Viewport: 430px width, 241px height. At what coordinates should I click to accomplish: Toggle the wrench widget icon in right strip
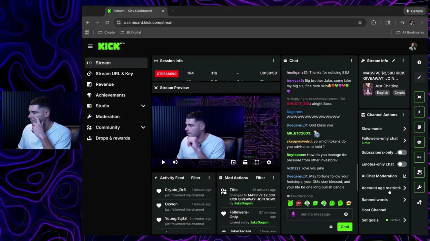tap(419, 187)
